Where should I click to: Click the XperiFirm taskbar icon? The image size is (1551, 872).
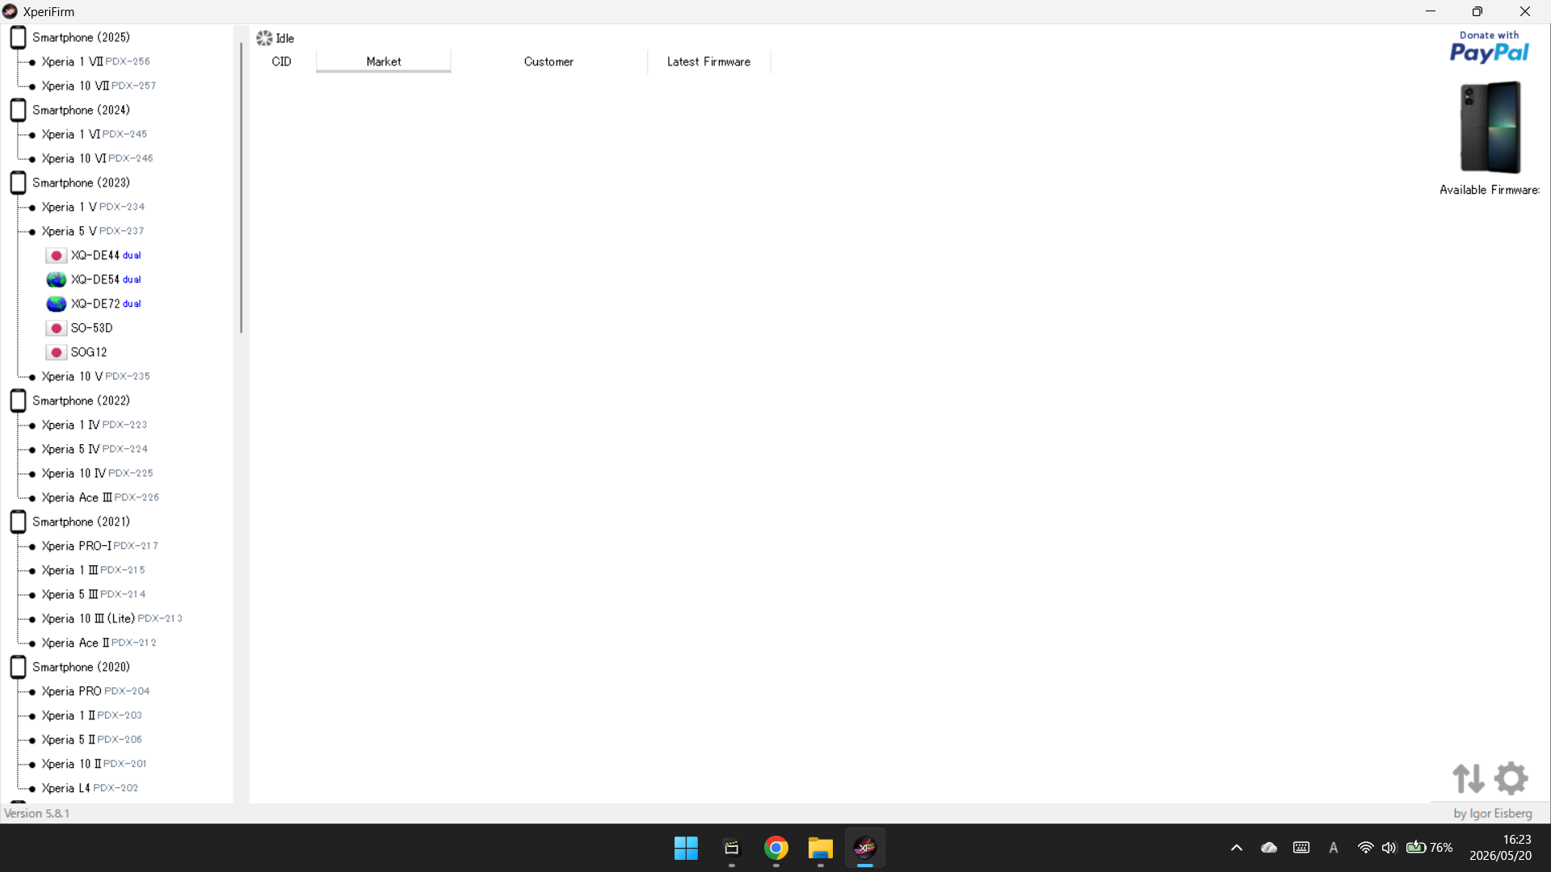pyautogui.click(x=864, y=848)
